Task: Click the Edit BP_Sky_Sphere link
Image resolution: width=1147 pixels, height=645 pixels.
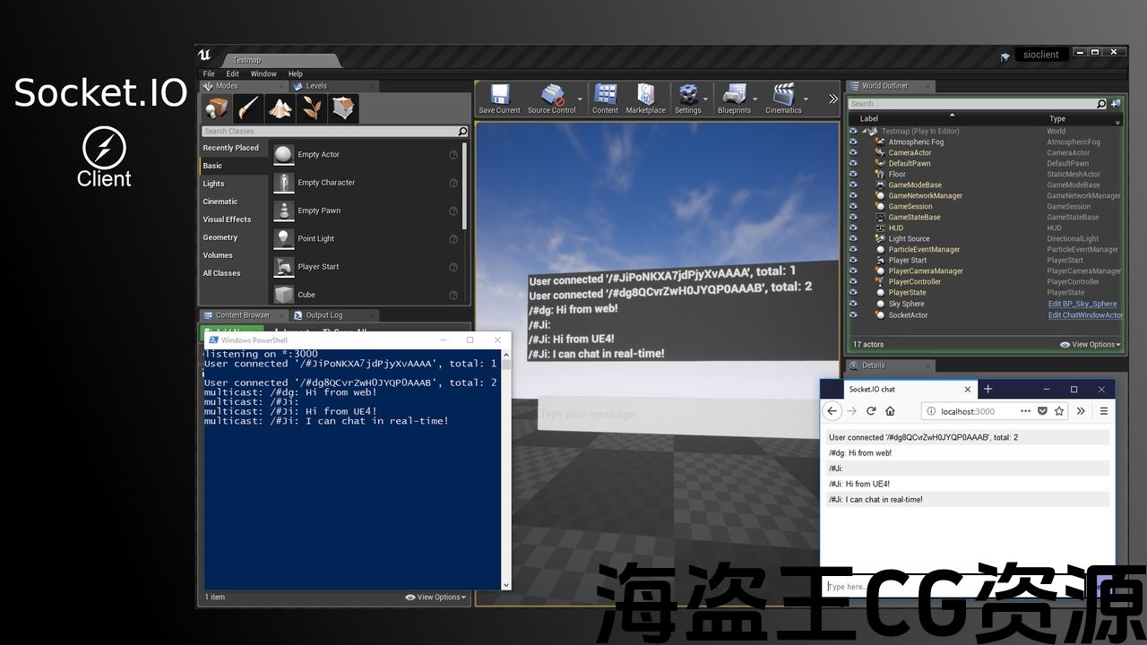Action: pos(1082,304)
